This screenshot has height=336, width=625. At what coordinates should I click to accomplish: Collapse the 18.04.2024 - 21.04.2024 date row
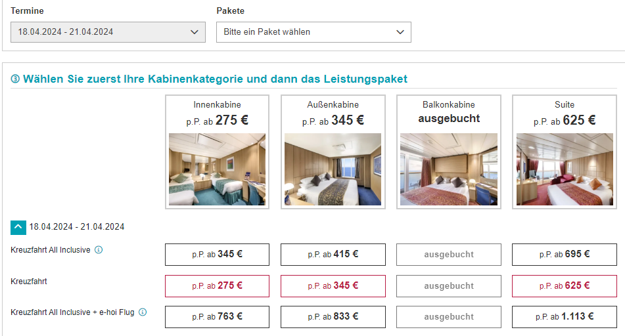pyautogui.click(x=18, y=227)
